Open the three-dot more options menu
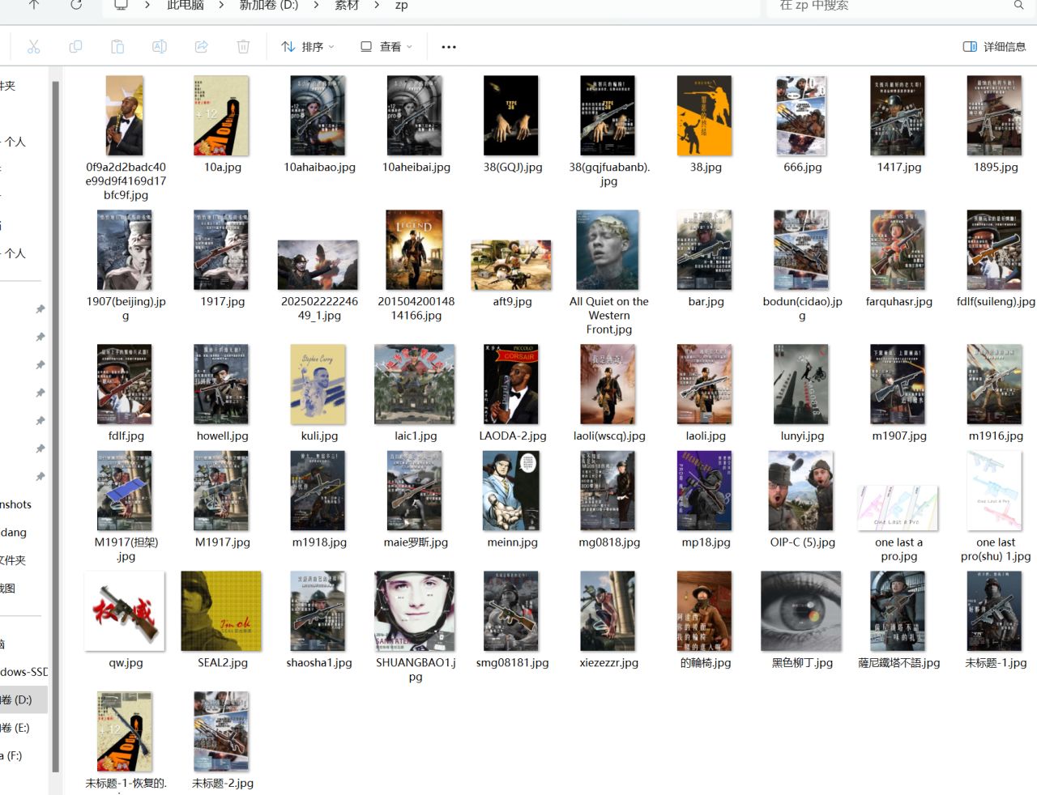Image resolution: width=1037 pixels, height=795 pixels. pos(449,47)
